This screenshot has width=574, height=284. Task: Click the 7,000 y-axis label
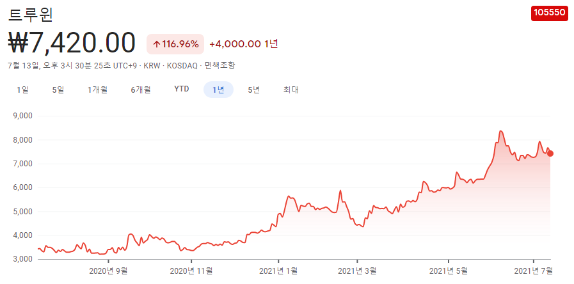pos(22,164)
